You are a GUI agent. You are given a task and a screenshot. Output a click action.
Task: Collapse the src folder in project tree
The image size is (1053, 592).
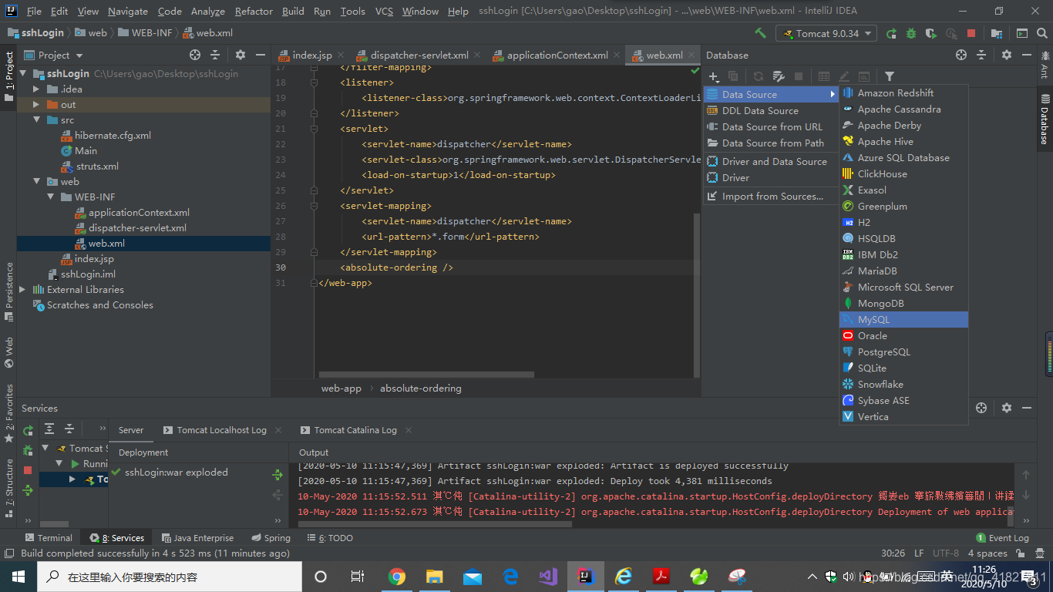(36, 120)
